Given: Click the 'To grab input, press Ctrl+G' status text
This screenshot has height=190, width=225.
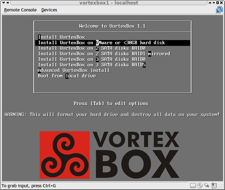Looking at the screenshot, I should point(29,186).
